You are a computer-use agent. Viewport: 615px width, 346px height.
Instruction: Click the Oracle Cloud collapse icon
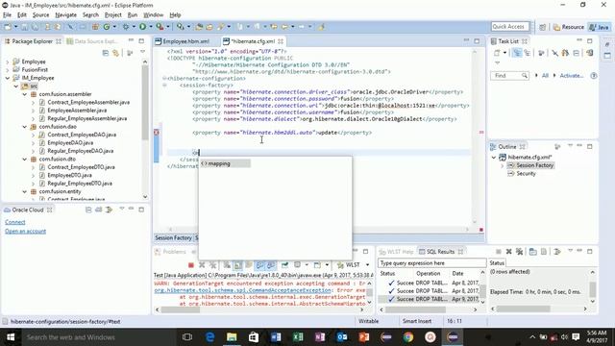(x=88, y=210)
